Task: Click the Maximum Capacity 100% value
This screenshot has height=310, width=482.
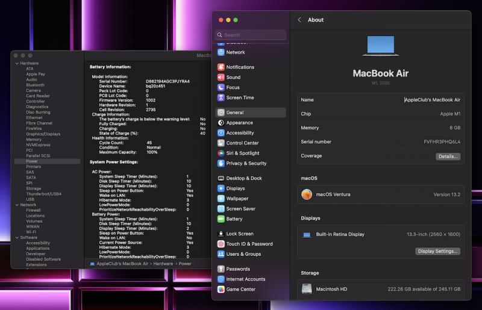Action: (x=152, y=152)
